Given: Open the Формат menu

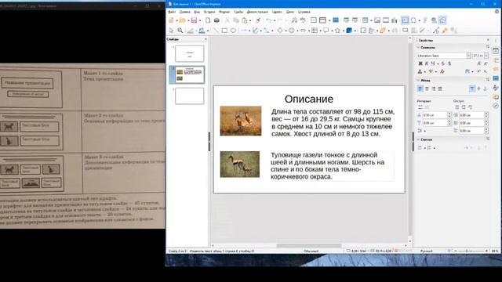Looking at the screenshot, I should point(224,12).
